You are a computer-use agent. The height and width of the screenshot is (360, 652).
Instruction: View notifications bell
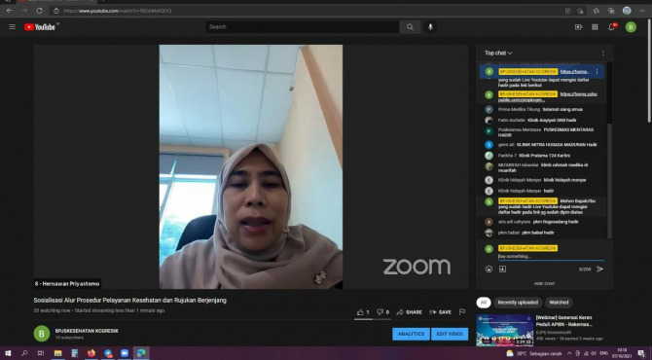(612, 27)
